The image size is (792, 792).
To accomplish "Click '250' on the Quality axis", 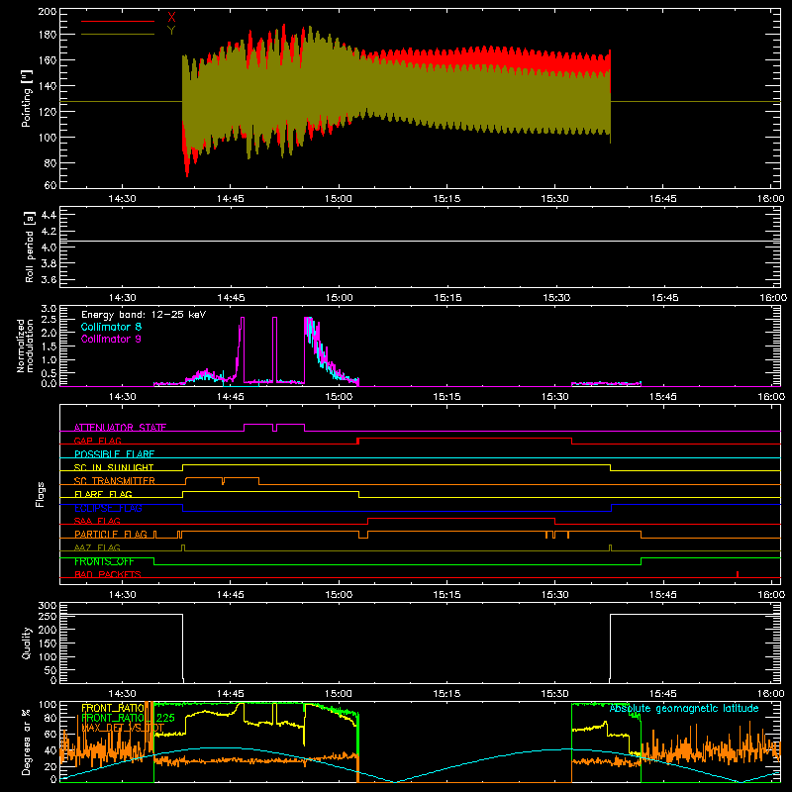I will pyautogui.click(x=48, y=617).
